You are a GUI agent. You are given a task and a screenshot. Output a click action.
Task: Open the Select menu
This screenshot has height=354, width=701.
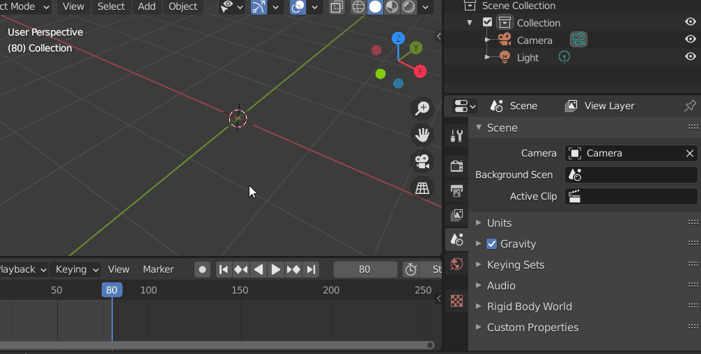(111, 7)
